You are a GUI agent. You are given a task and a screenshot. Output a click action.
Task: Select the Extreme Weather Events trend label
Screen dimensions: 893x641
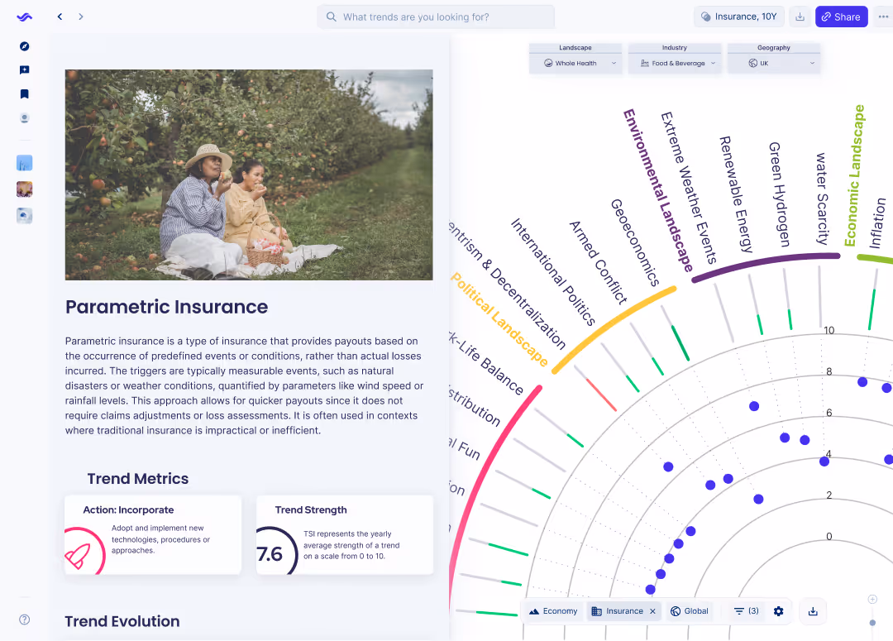[x=688, y=188]
